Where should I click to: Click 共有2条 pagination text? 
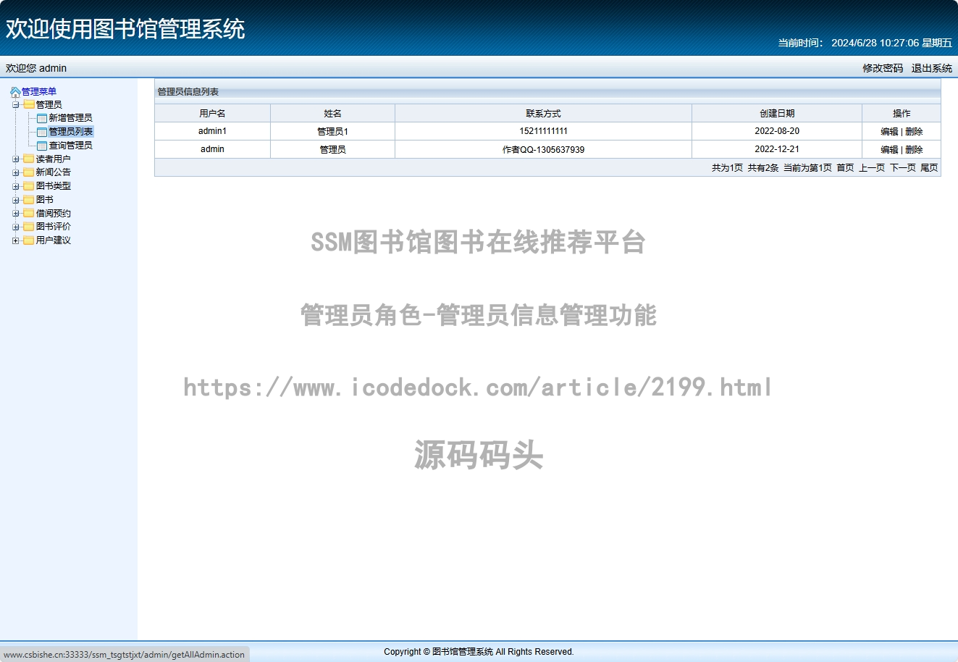[x=763, y=168]
